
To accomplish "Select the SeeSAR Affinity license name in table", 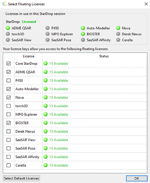I will pos(27,157).
